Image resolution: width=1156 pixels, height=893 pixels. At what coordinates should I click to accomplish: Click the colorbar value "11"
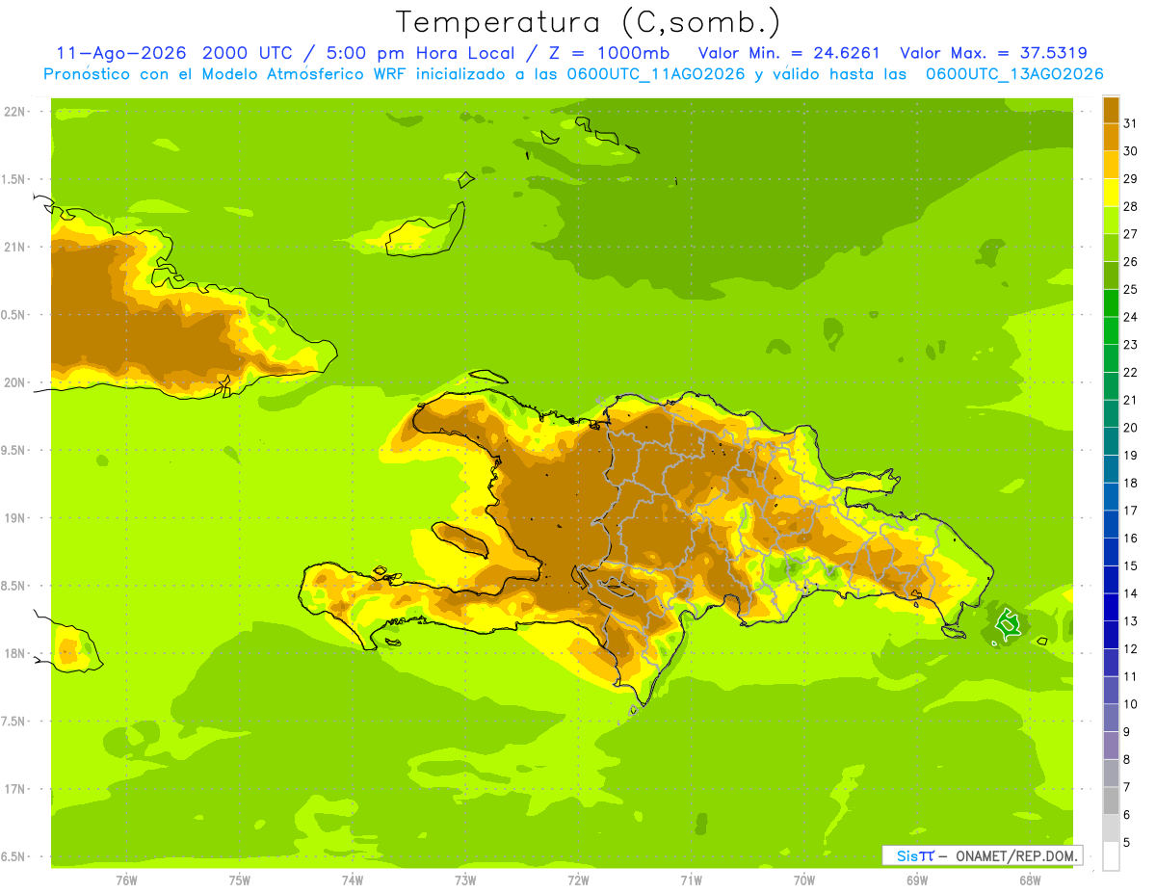click(1131, 676)
